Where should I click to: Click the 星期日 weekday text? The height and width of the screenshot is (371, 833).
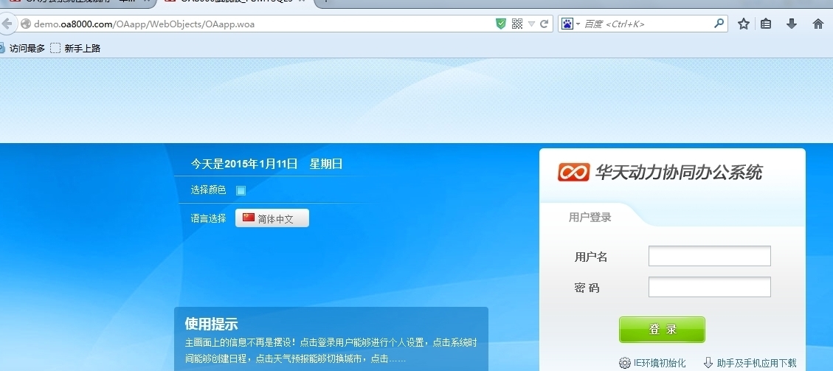coord(326,164)
